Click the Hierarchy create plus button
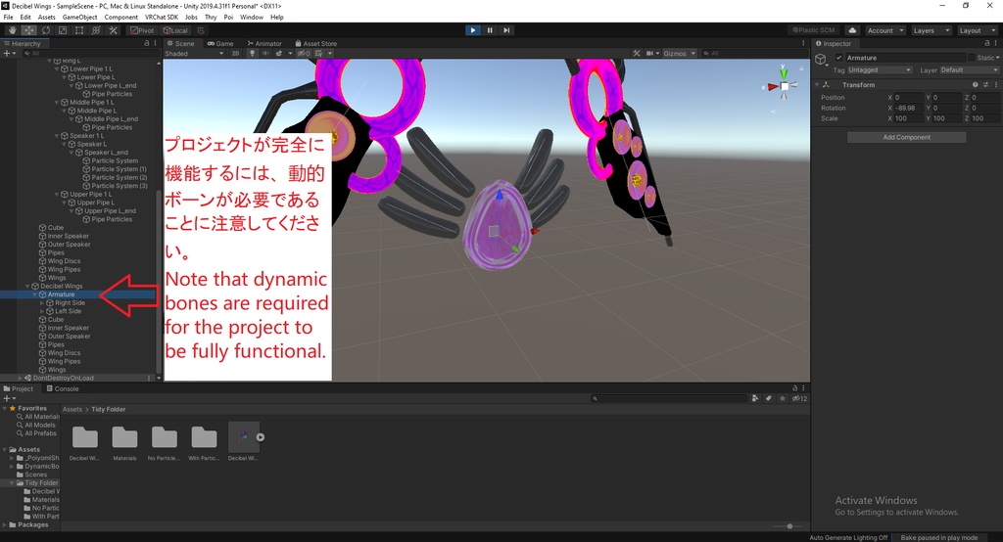The image size is (1003, 542). pos(8,53)
